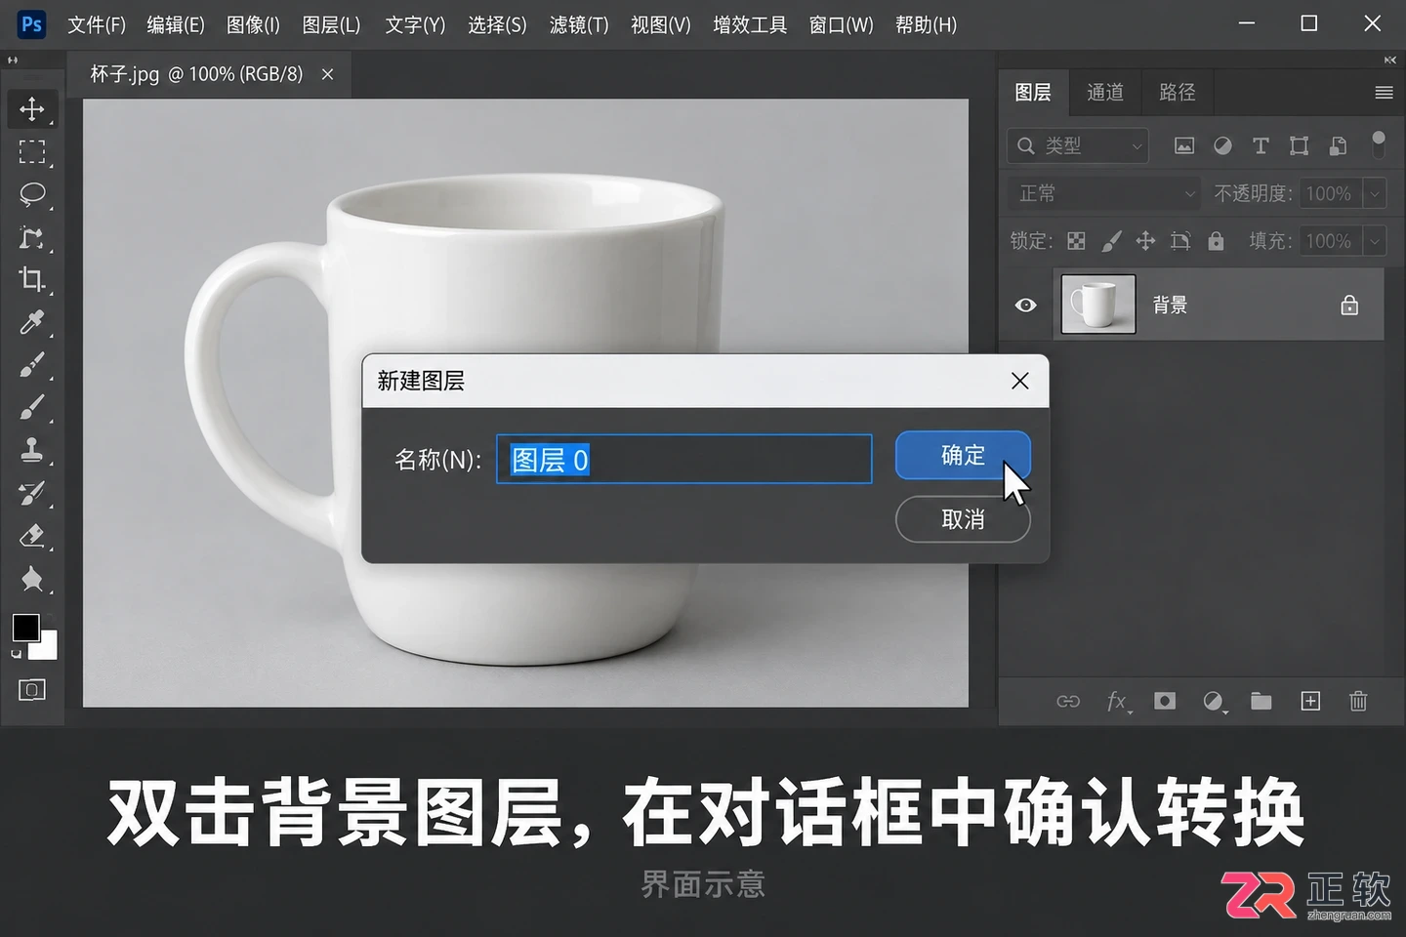The image size is (1406, 937).
Task: Switch to the 通道 tab
Action: pos(1105,93)
